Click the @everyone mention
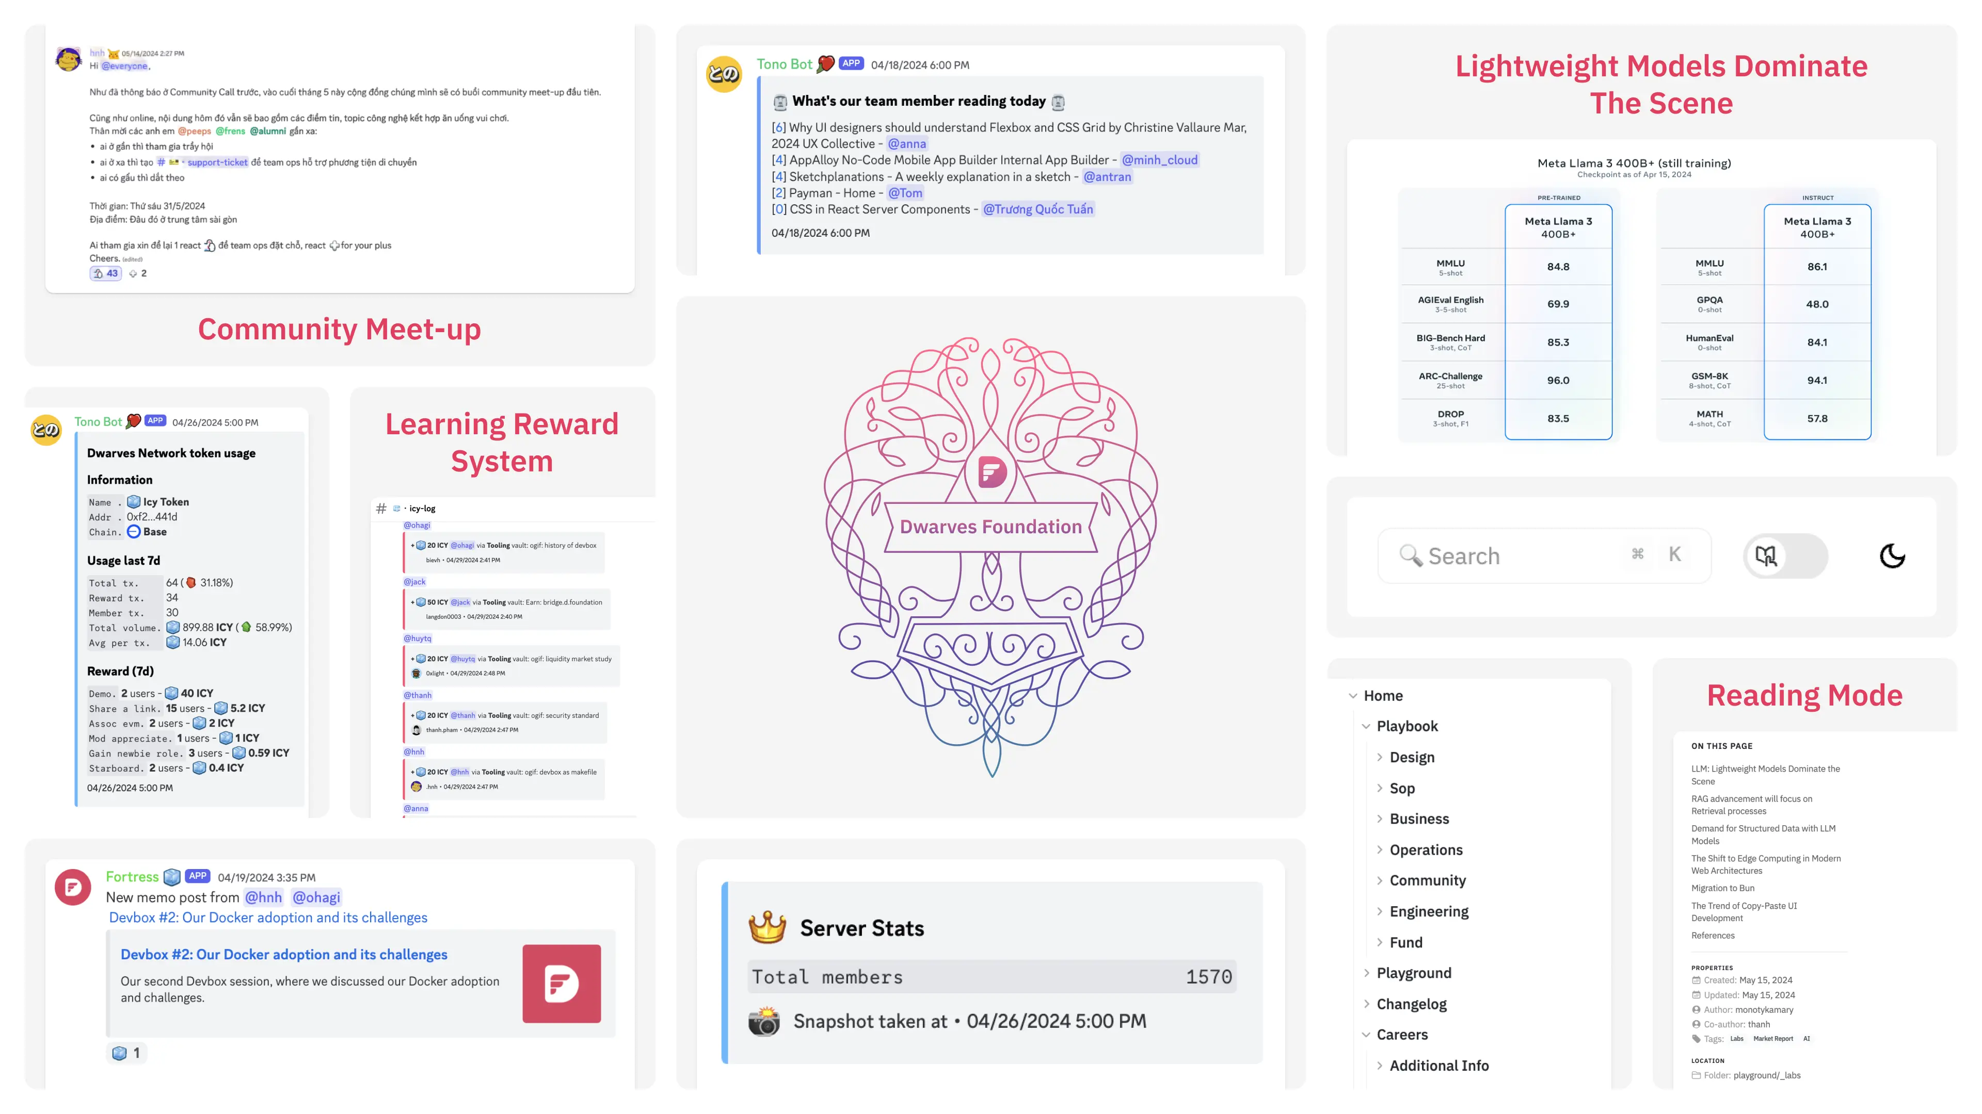 124,66
